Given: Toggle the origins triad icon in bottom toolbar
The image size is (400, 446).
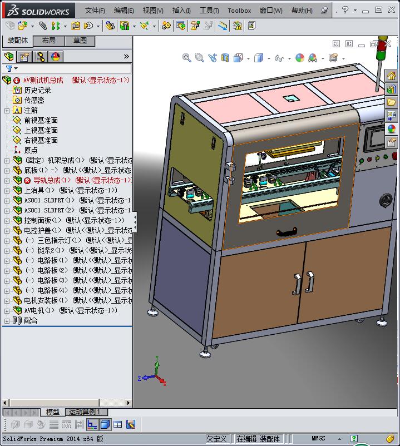Looking at the screenshot, I should (92, 424).
